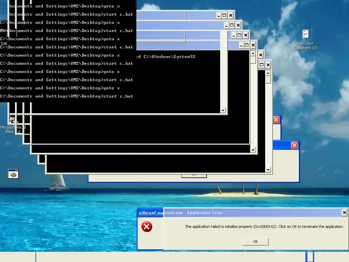
Task: Close the lowest console window in the cascade
Action: 268,65
